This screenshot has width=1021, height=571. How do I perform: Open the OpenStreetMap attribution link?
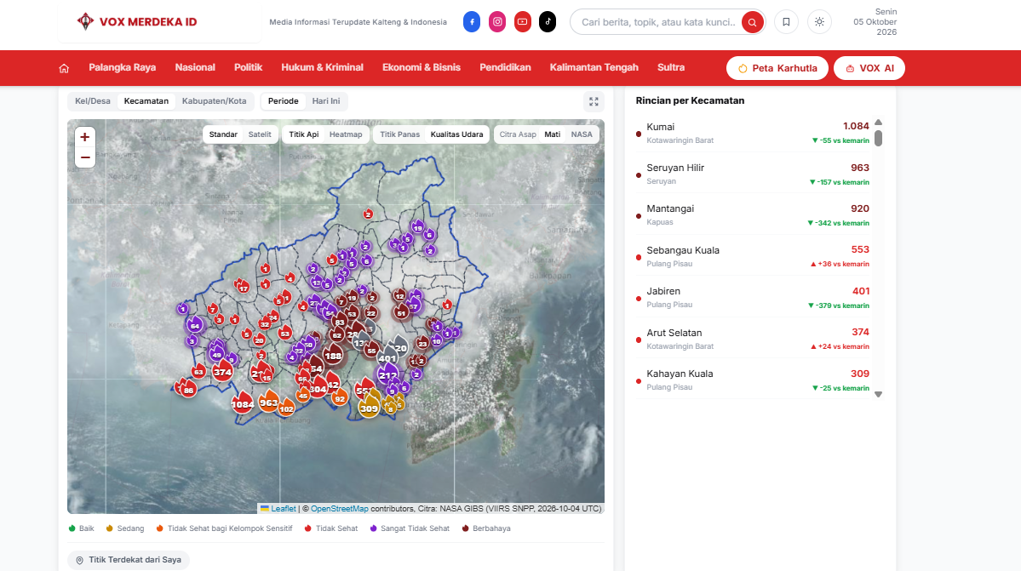339,509
